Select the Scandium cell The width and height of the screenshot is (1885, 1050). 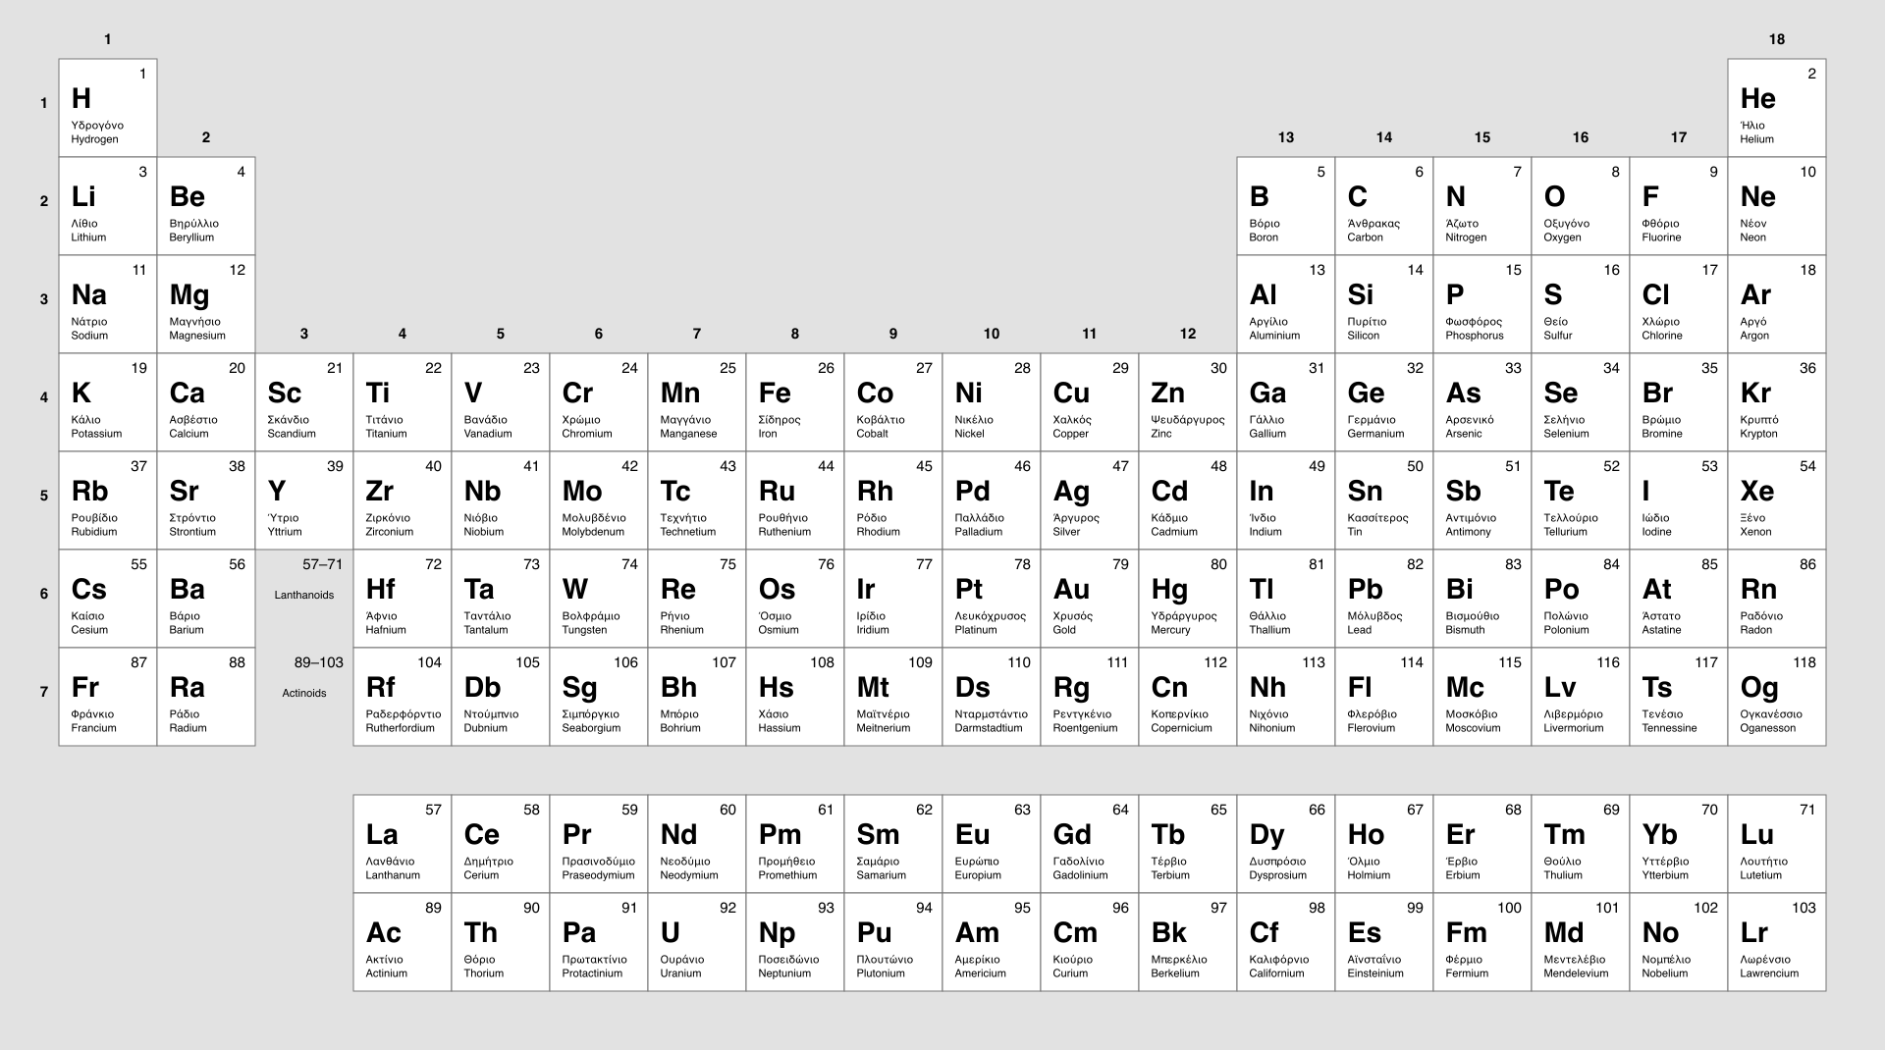click(x=304, y=402)
